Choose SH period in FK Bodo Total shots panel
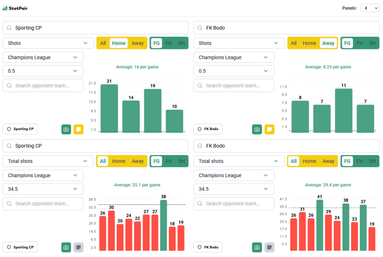The image size is (383, 257). point(372,161)
